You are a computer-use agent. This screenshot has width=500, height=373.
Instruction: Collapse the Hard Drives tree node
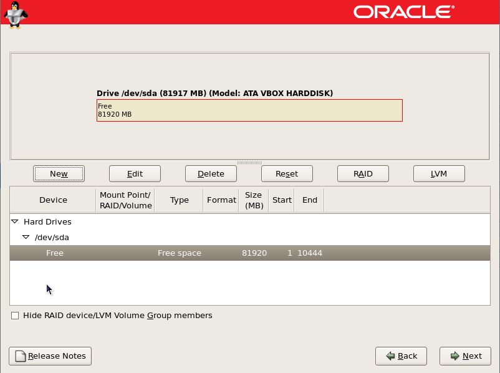pos(15,221)
